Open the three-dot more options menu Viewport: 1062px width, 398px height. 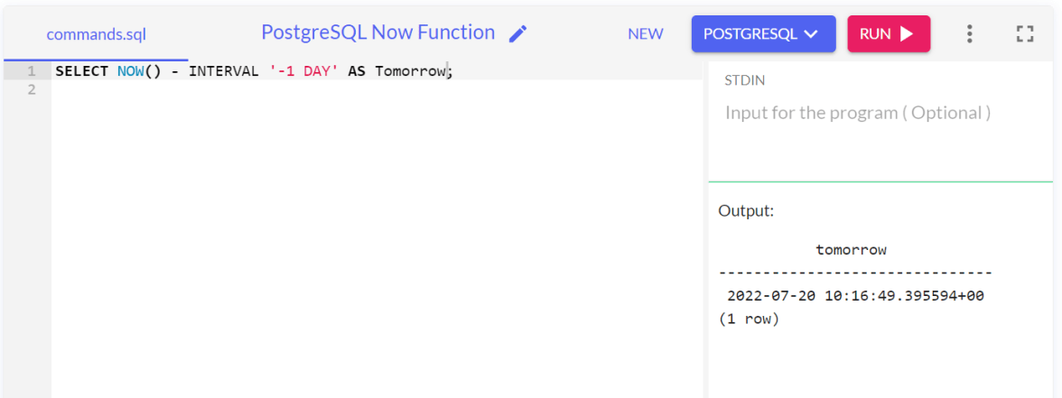click(x=969, y=34)
